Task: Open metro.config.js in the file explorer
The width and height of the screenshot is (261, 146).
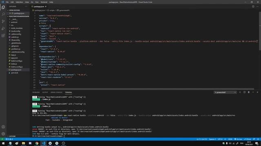Action: 17,67
